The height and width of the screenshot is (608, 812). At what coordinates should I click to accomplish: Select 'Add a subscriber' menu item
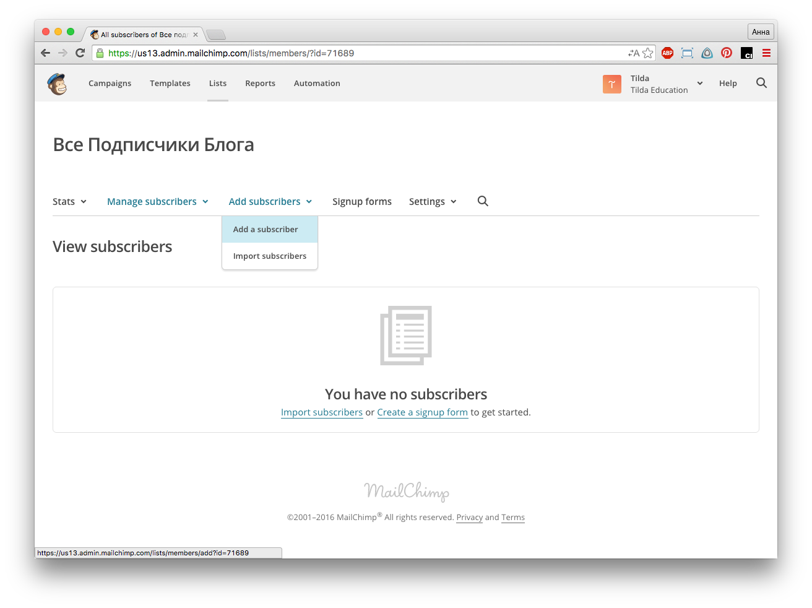coord(266,230)
